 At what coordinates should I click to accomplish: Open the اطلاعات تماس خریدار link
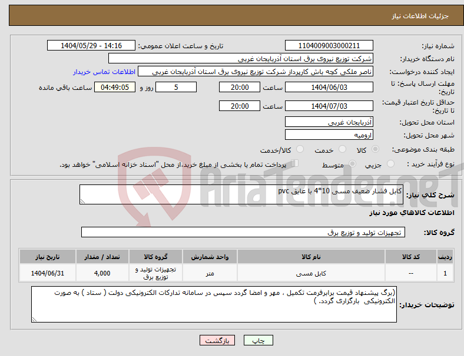click(104, 72)
